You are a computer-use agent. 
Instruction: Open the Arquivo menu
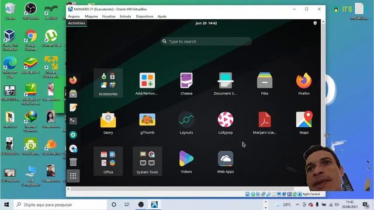74,16
